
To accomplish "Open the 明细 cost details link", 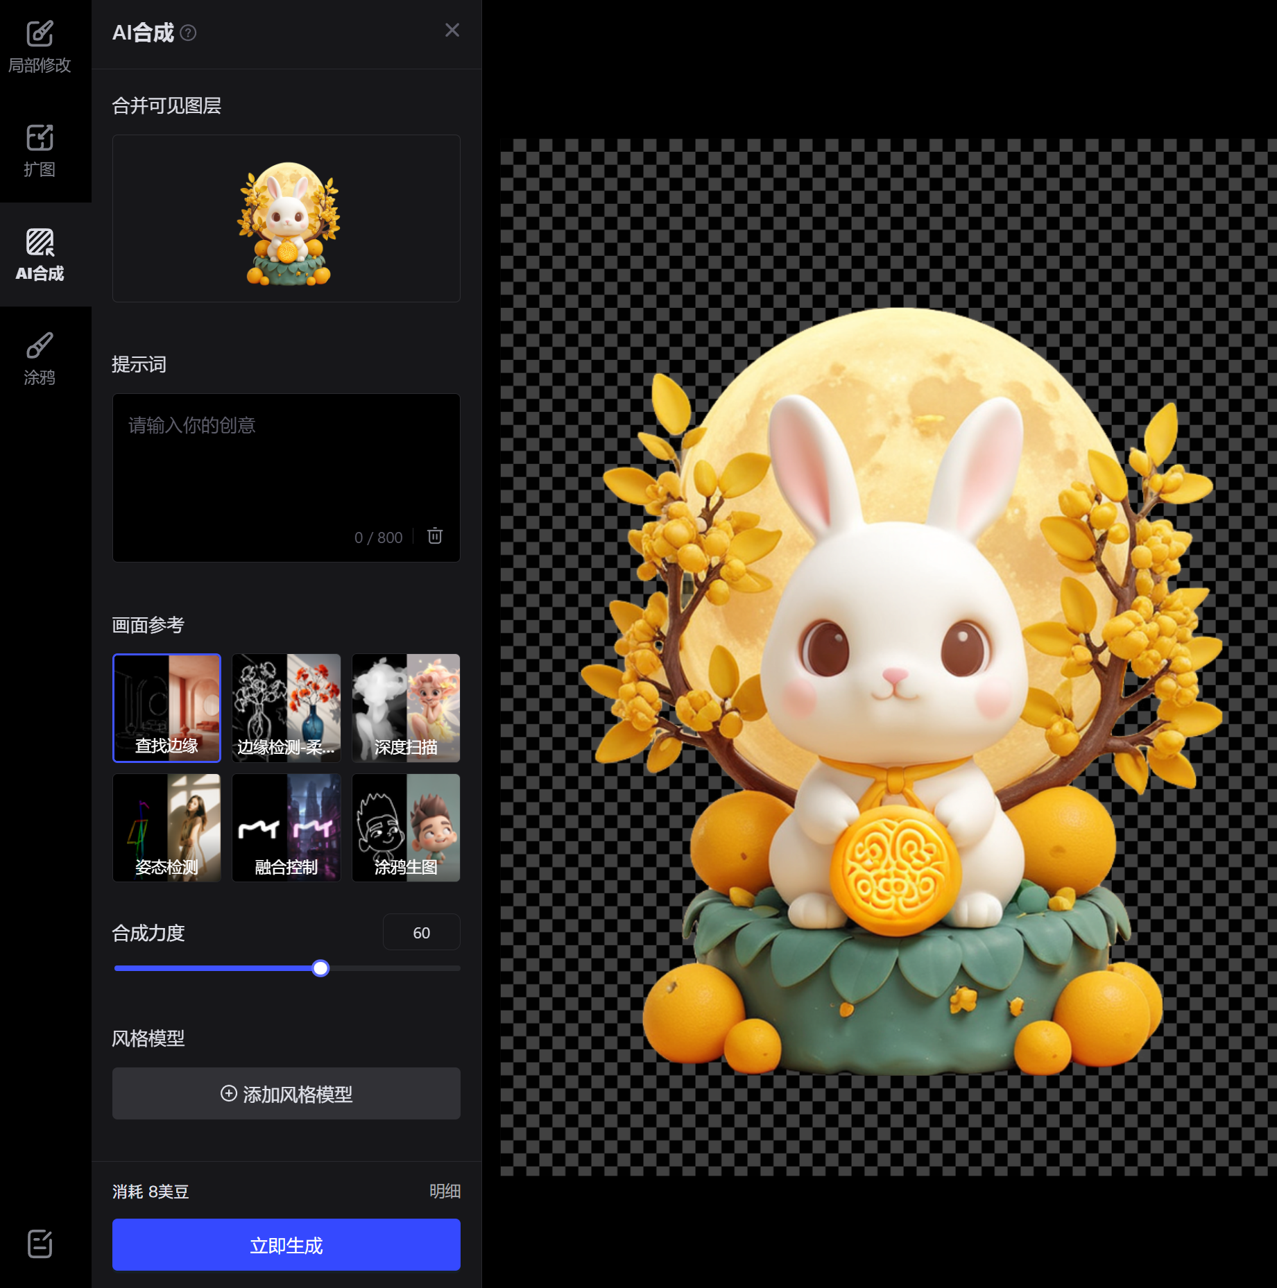I will tap(445, 1191).
